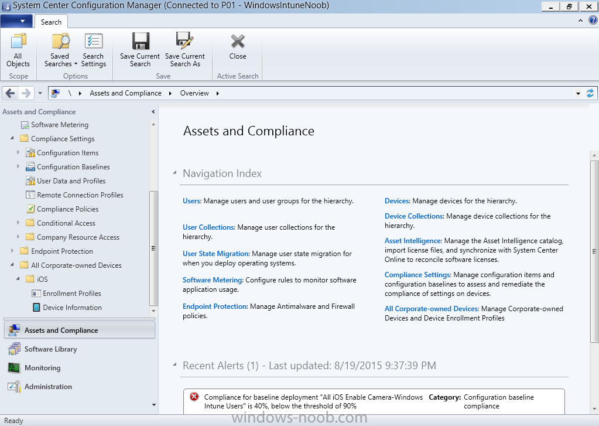Open help via the question mark icon

pos(593,21)
